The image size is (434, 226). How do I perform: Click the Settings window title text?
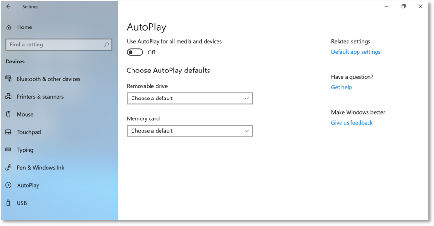(x=30, y=6)
